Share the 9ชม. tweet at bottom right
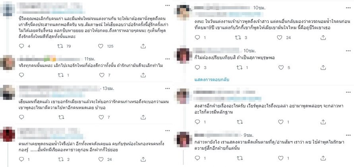 tap(323, 158)
